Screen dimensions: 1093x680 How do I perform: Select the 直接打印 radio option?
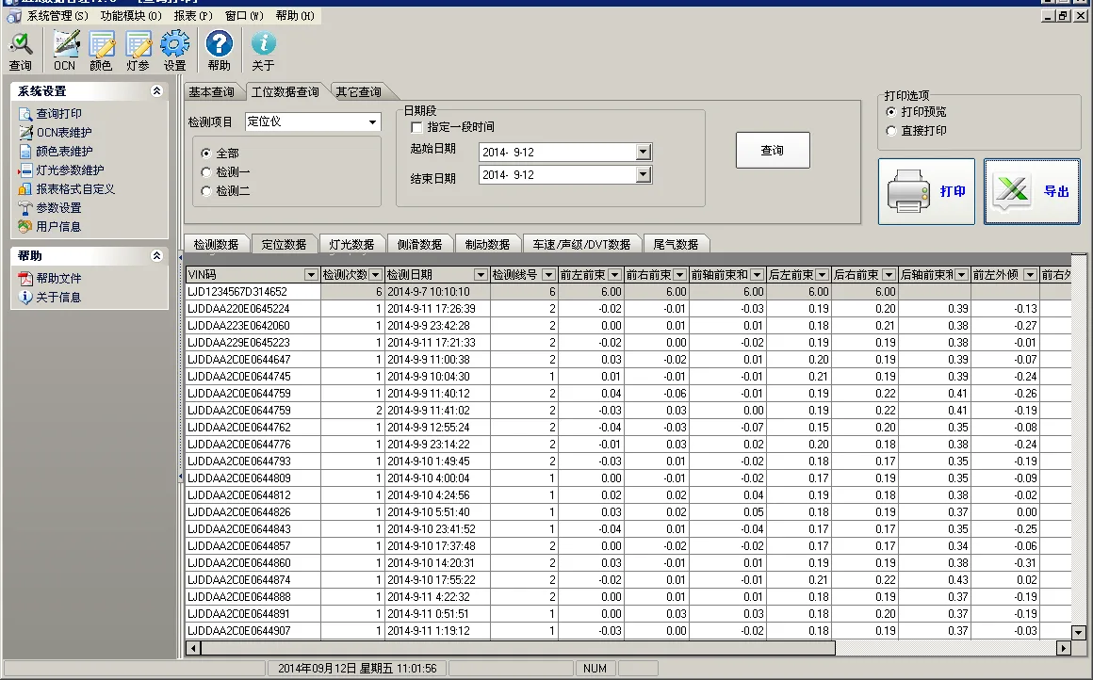pyautogui.click(x=890, y=130)
